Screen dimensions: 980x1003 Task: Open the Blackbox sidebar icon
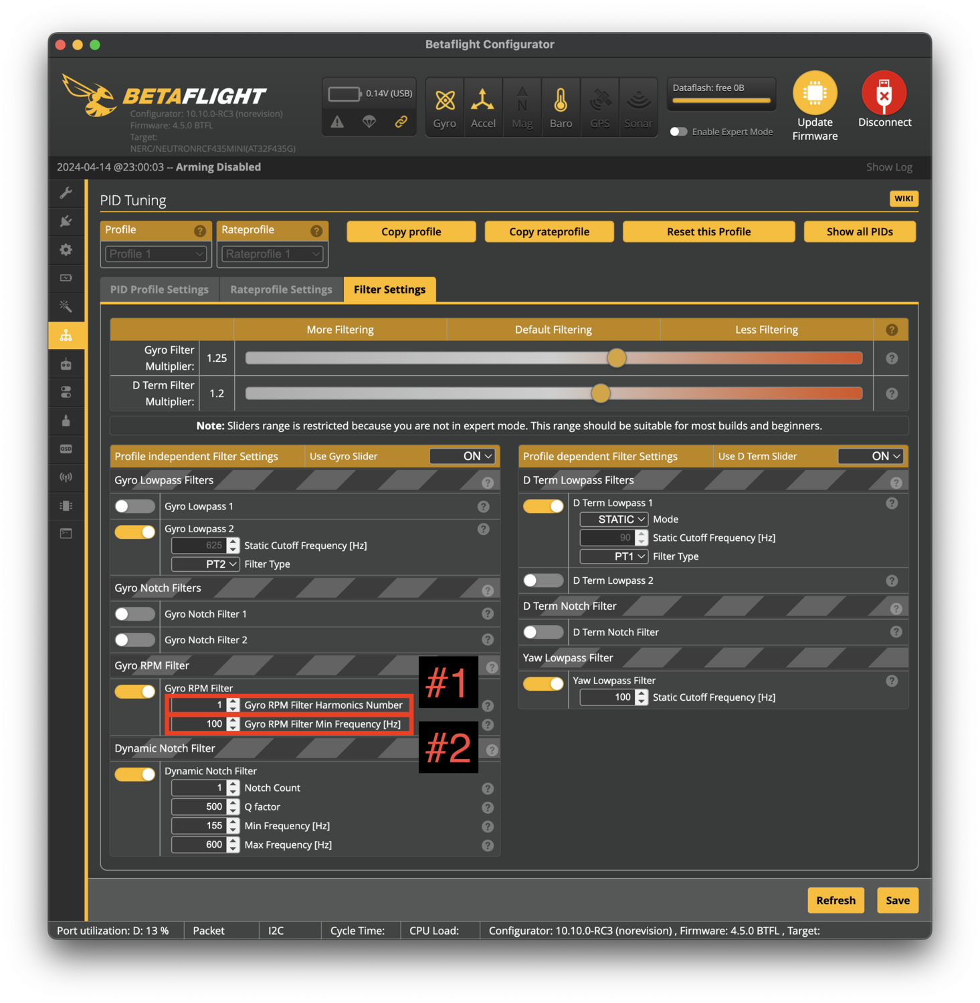[x=66, y=506]
